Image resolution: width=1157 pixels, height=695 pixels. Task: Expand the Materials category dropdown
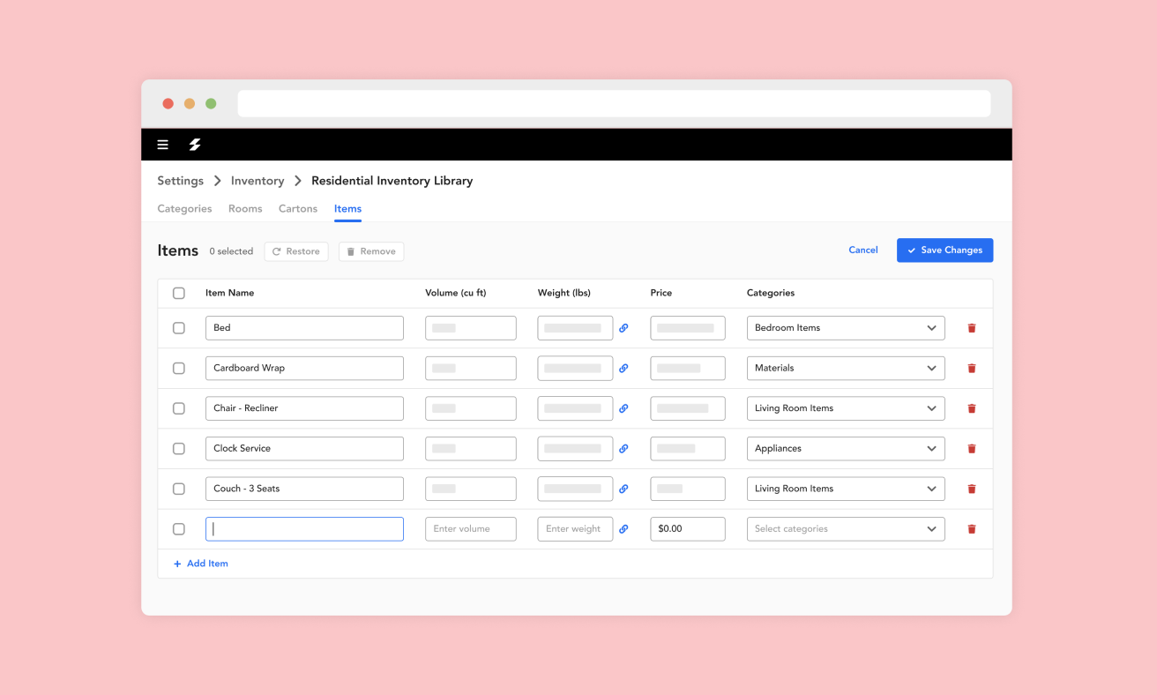pos(845,369)
